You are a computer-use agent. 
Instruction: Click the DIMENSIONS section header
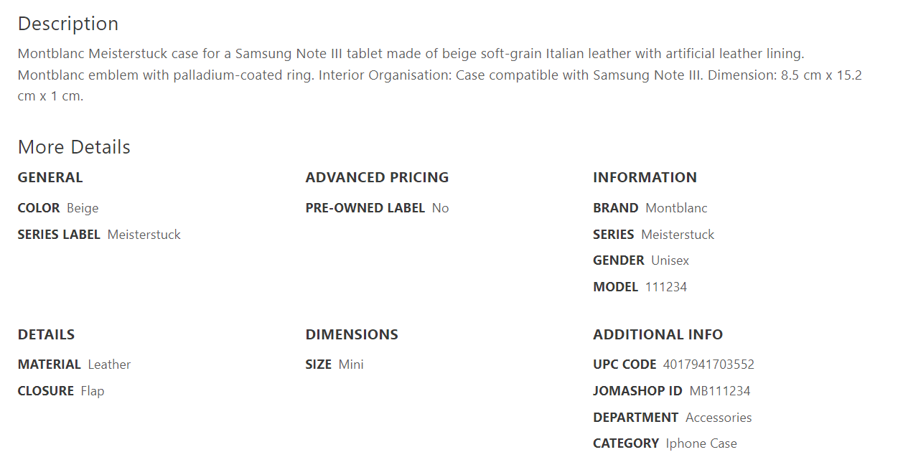[352, 334]
